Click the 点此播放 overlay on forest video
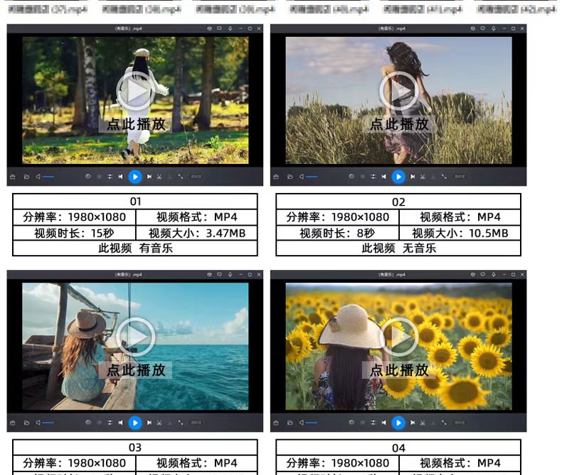The height and width of the screenshot is (475, 562). click(x=135, y=124)
